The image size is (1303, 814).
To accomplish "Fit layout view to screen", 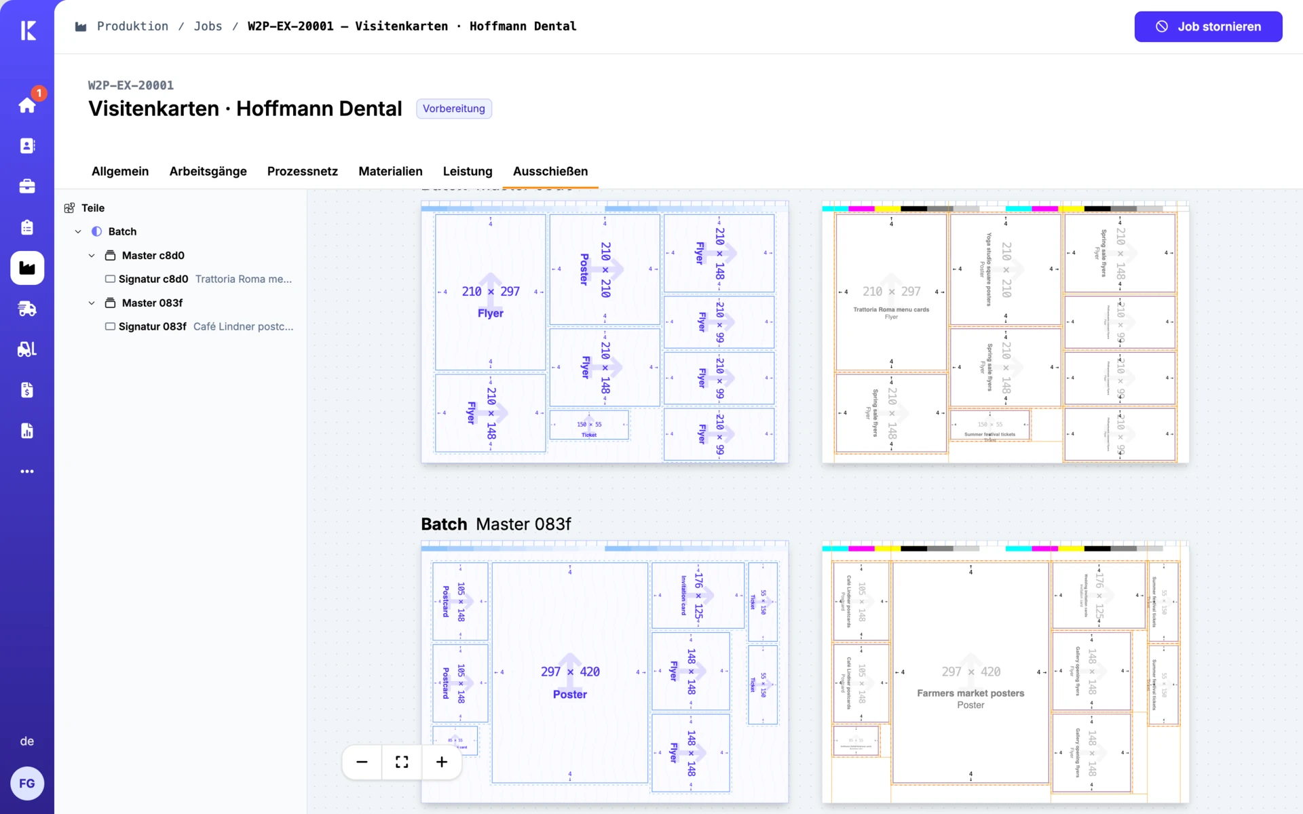I will click(402, 762).
